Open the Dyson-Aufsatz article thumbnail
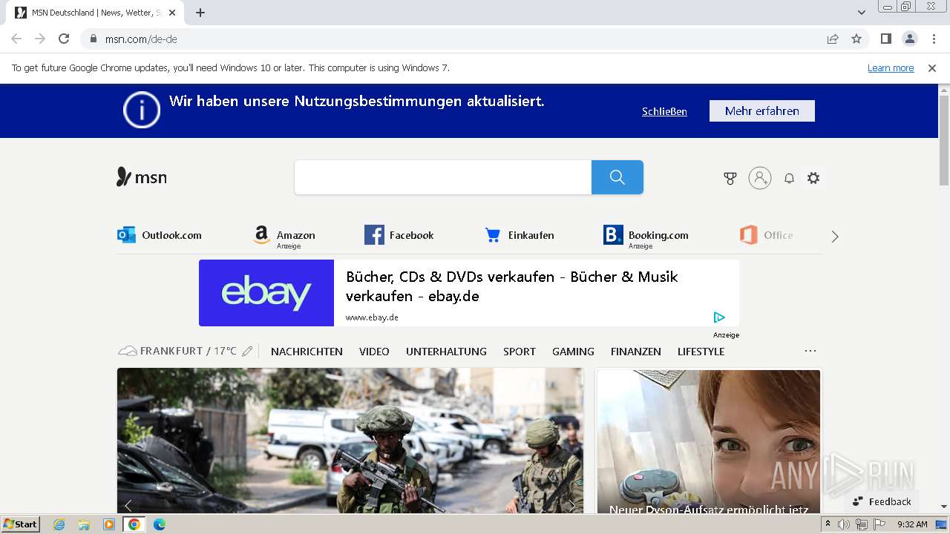The image size is (950, 534). (709, 441)
